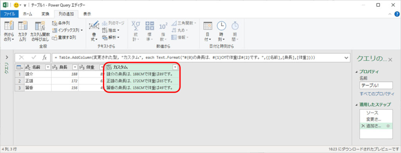Screen dimensions: 401x153
Task: Cancel the formula edit with X
Action: click(22, 58)
